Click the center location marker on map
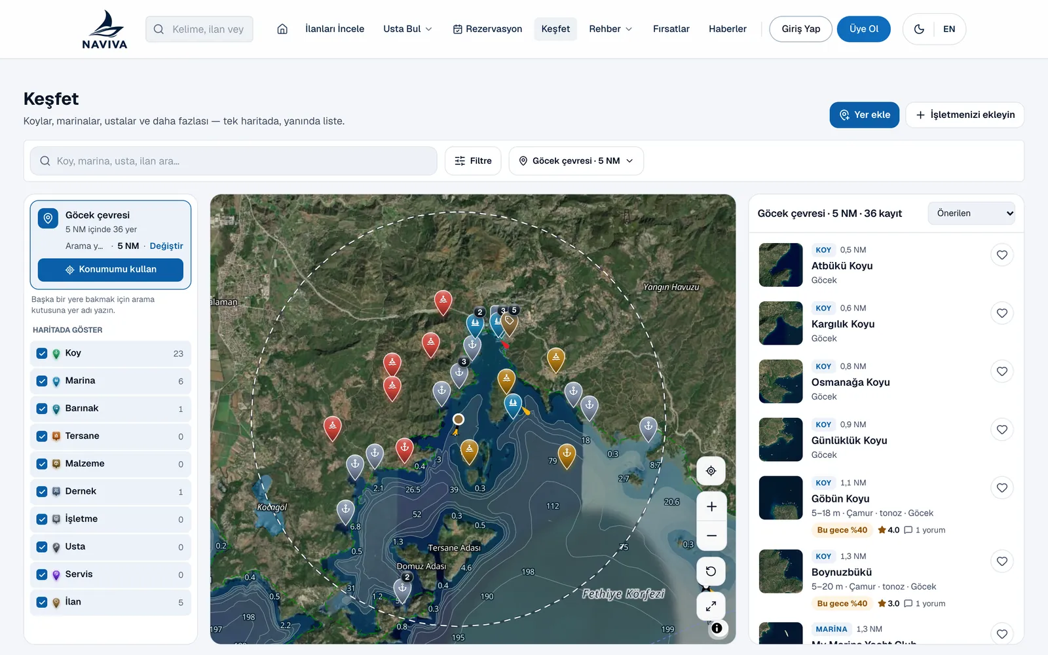Viewport: 1048px width, 655px height. coord(458,419)
